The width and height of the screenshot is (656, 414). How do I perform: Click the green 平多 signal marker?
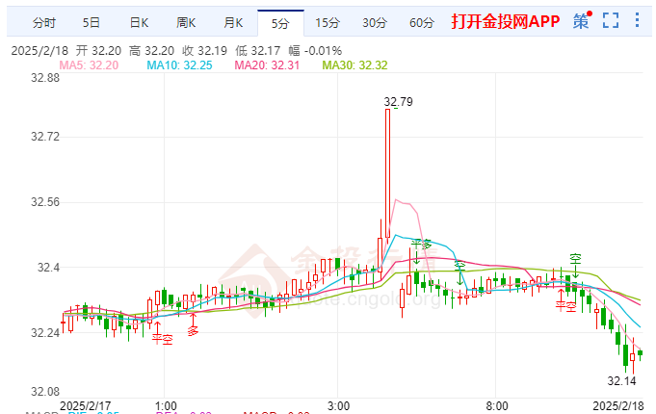421,244
